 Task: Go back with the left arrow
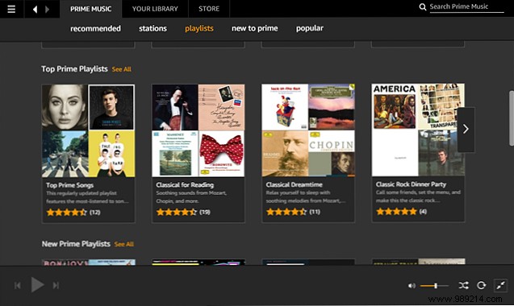tap(35, 9)
